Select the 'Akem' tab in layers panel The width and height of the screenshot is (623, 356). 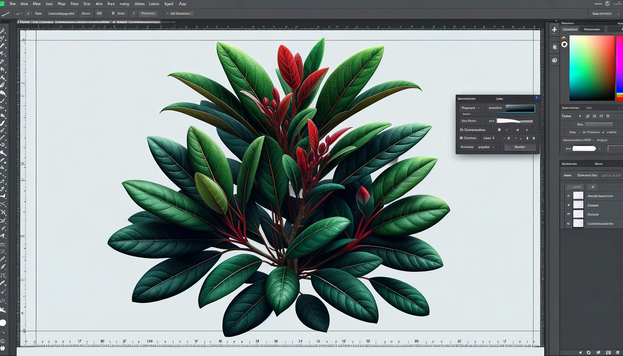click(567, 175)
